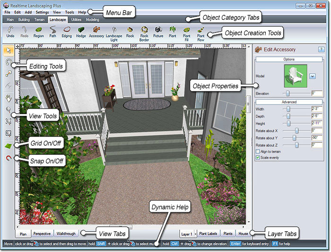Click the Options section header

289,59
